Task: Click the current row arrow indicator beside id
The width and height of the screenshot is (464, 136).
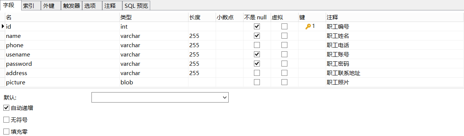Action: (x=3, y=26)
